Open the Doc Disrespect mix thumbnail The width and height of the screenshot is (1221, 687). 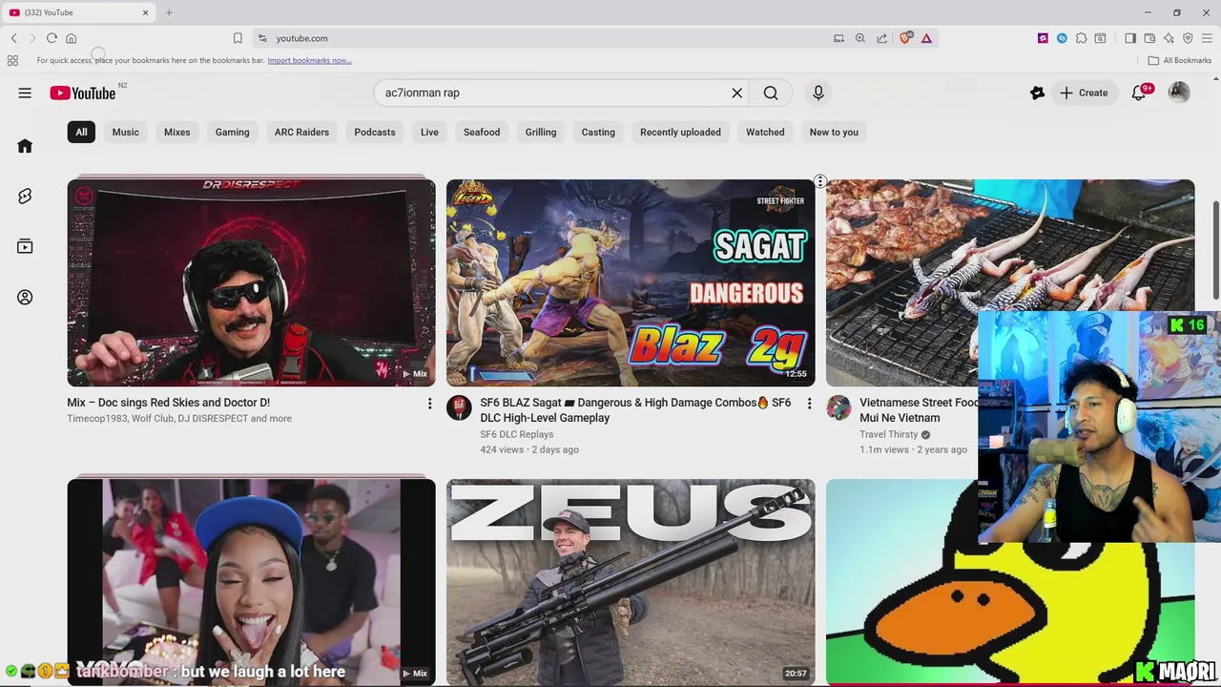click(x=251, y=282)
